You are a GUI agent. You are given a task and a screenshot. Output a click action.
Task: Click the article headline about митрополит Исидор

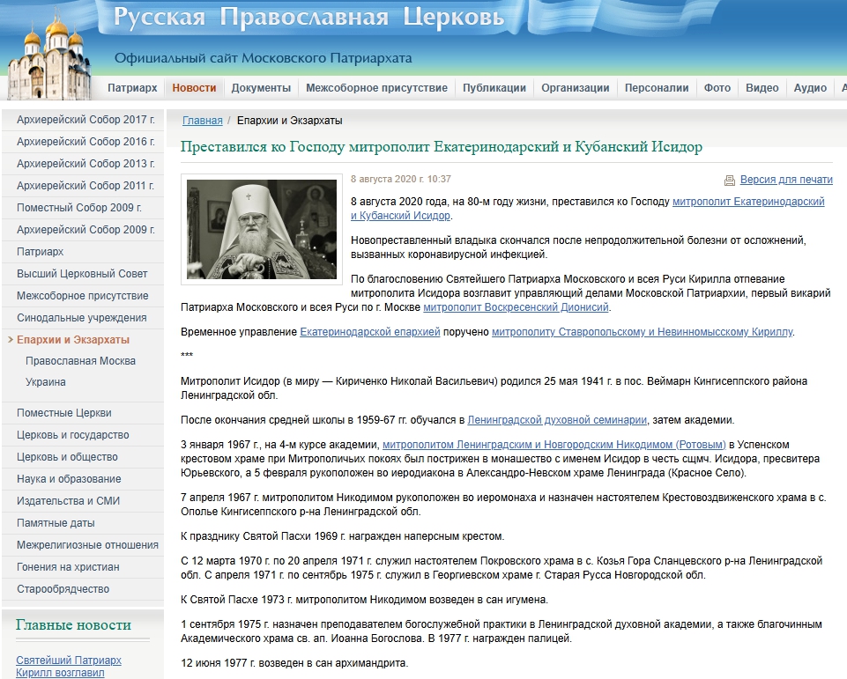click(x=442, y=147)
